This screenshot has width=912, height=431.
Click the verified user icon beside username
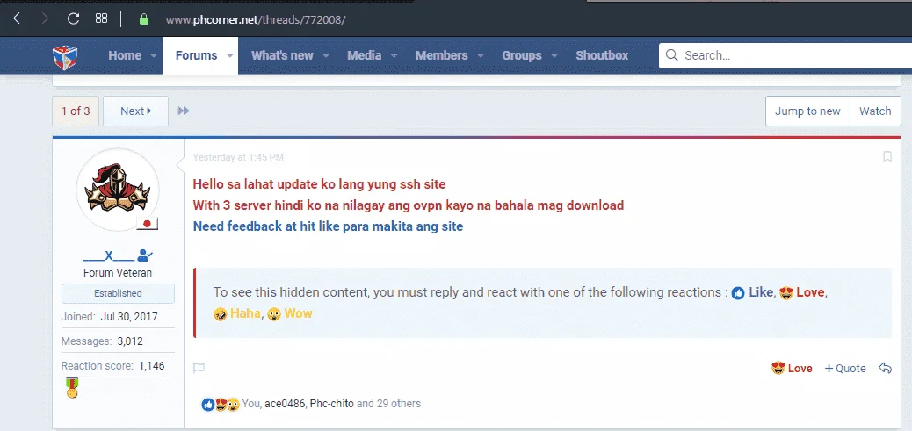tap(145, 255)
